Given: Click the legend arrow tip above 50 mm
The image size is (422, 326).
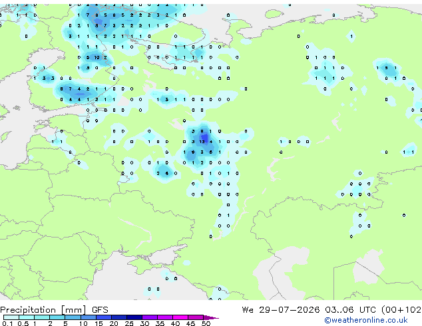Looking at the screenshot, I should [x=211, y=318].
